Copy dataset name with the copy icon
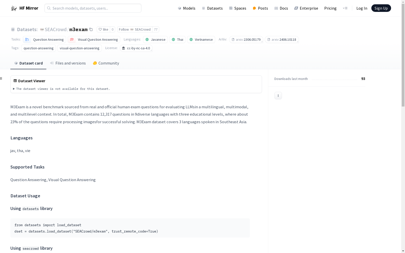This screenshot has width=405, height=253. tap(91, 29)
